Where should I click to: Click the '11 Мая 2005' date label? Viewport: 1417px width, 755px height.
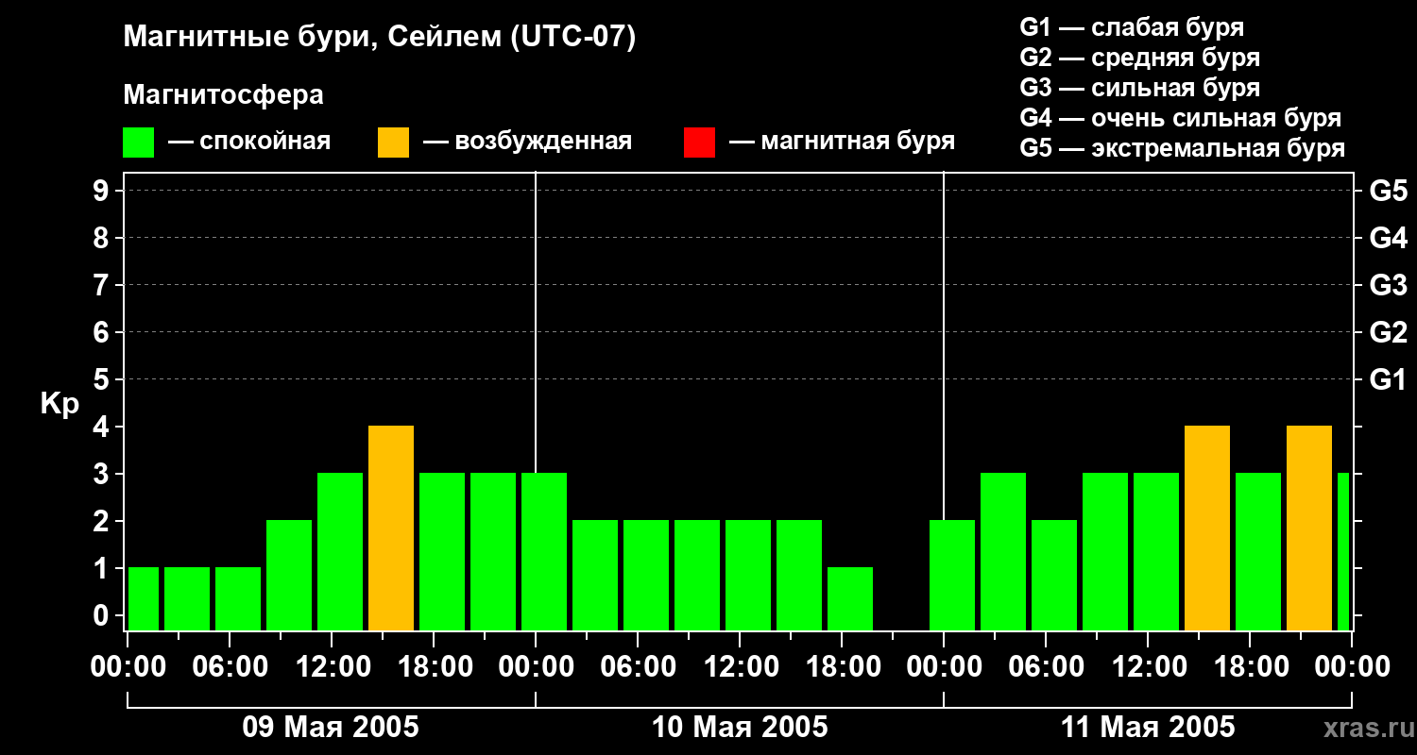1148,728
